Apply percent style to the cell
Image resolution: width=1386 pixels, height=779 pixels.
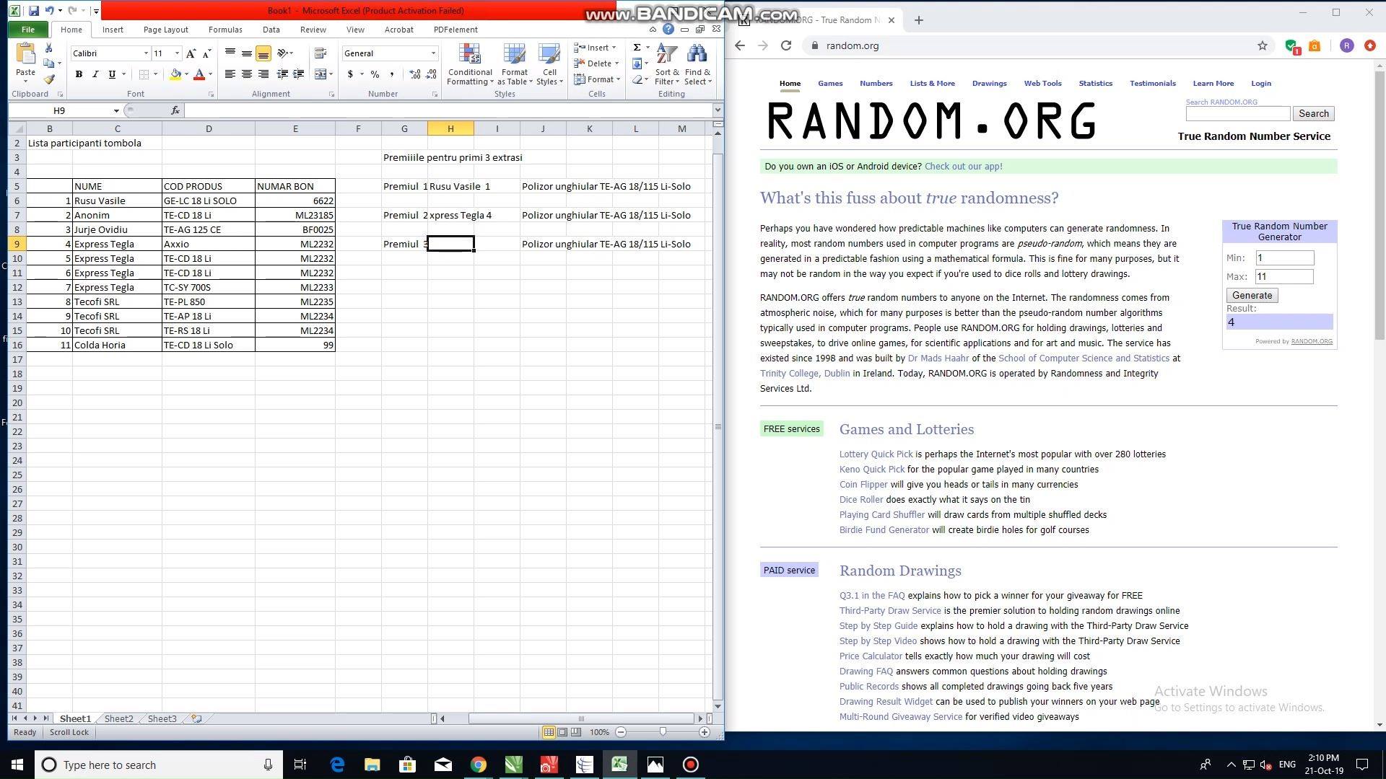pos(375,74)
